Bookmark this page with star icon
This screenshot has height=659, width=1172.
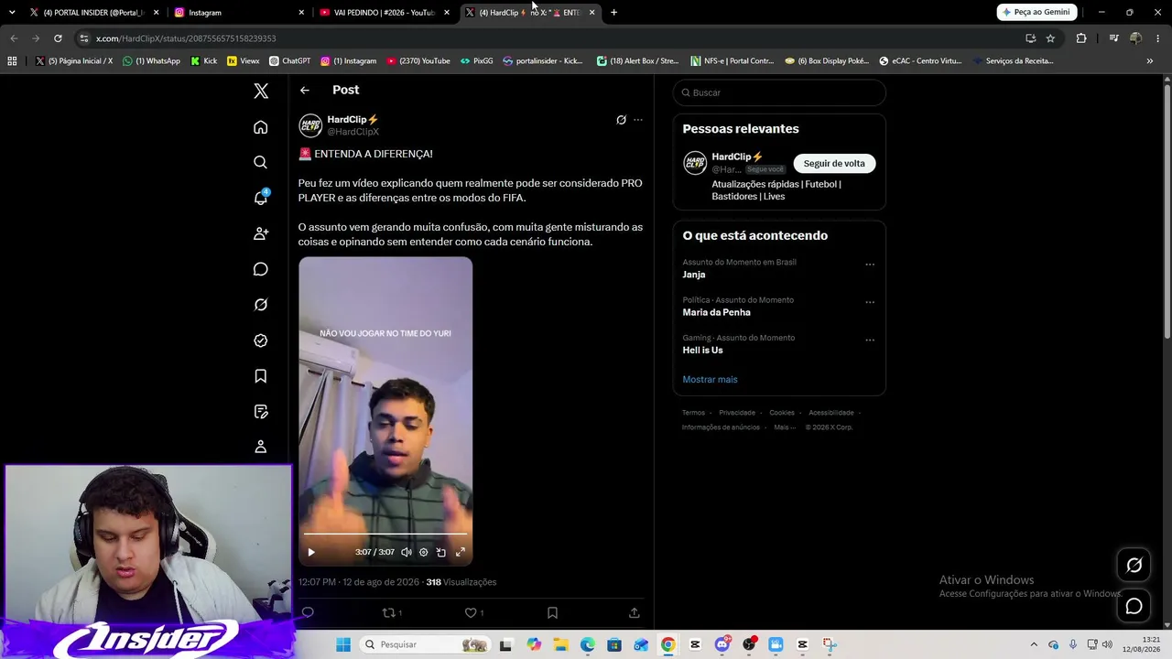tap(1050, 38)
